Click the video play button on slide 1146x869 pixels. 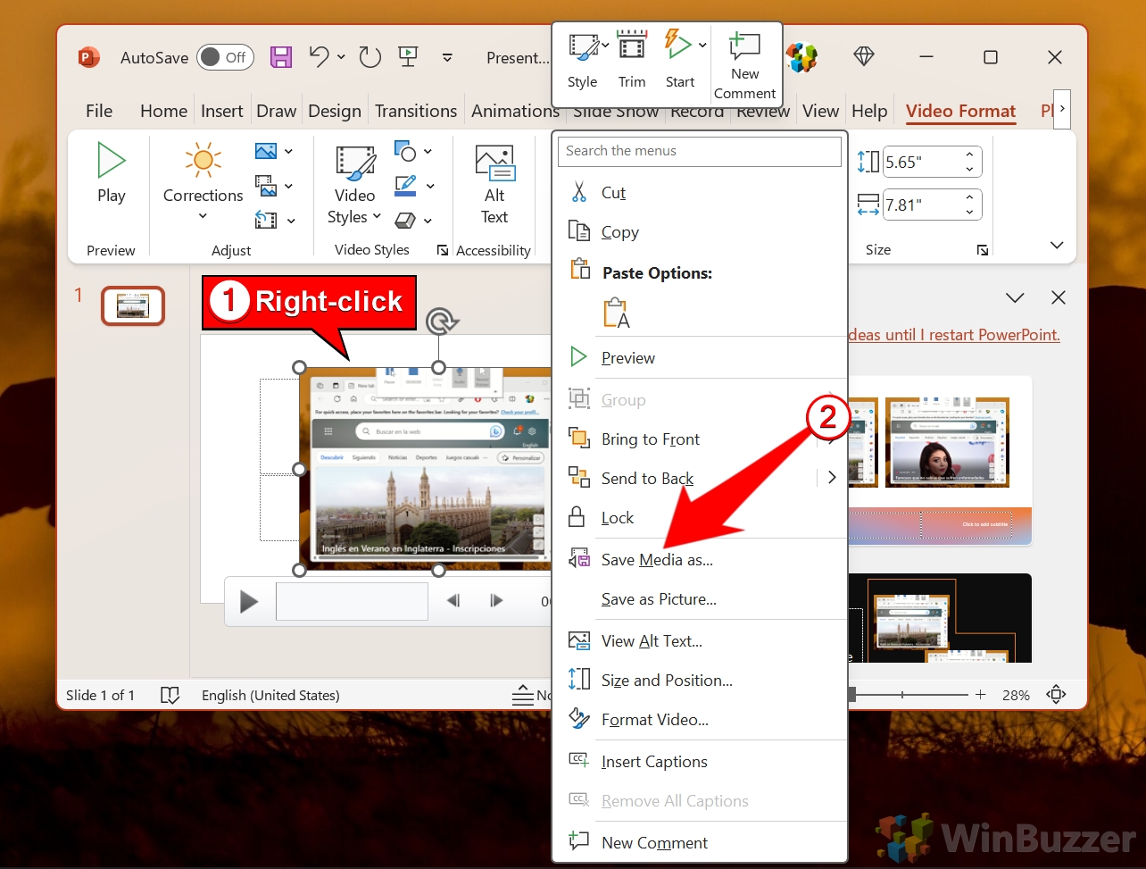[x=249, y=602]
